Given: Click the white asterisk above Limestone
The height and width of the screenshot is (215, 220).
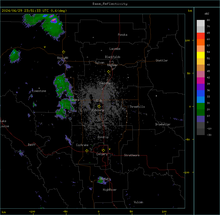Looking at the screenshot, I should (39, 88).
